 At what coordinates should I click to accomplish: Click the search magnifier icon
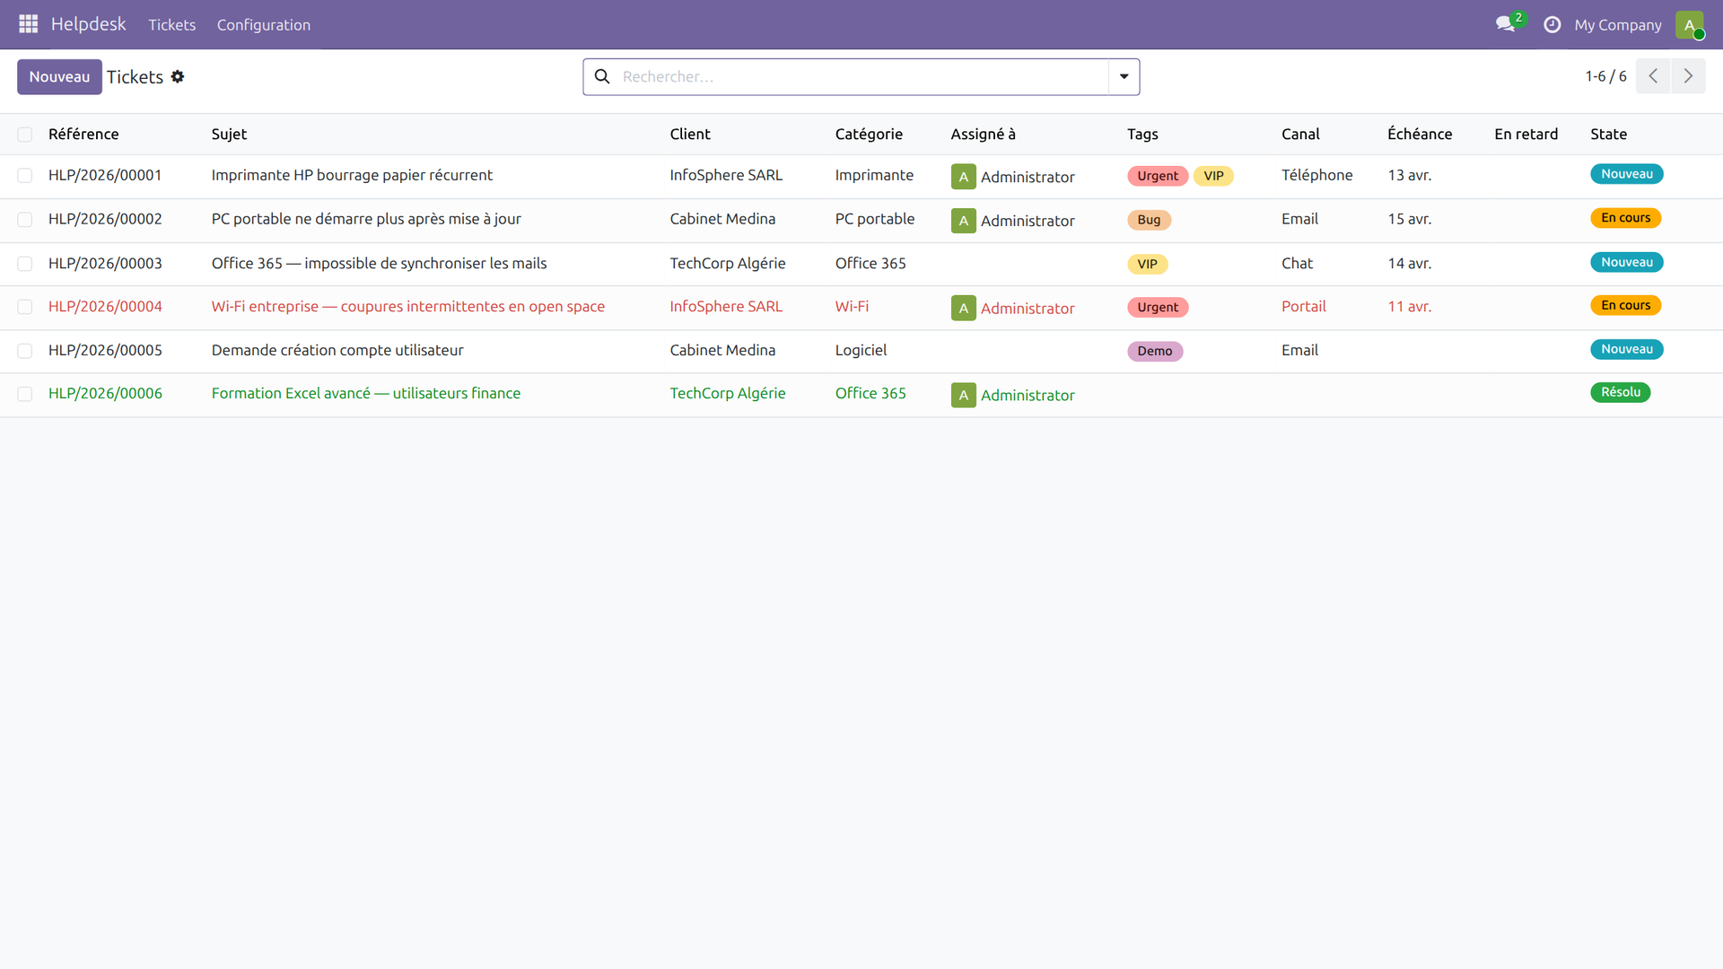coord(602,77)
